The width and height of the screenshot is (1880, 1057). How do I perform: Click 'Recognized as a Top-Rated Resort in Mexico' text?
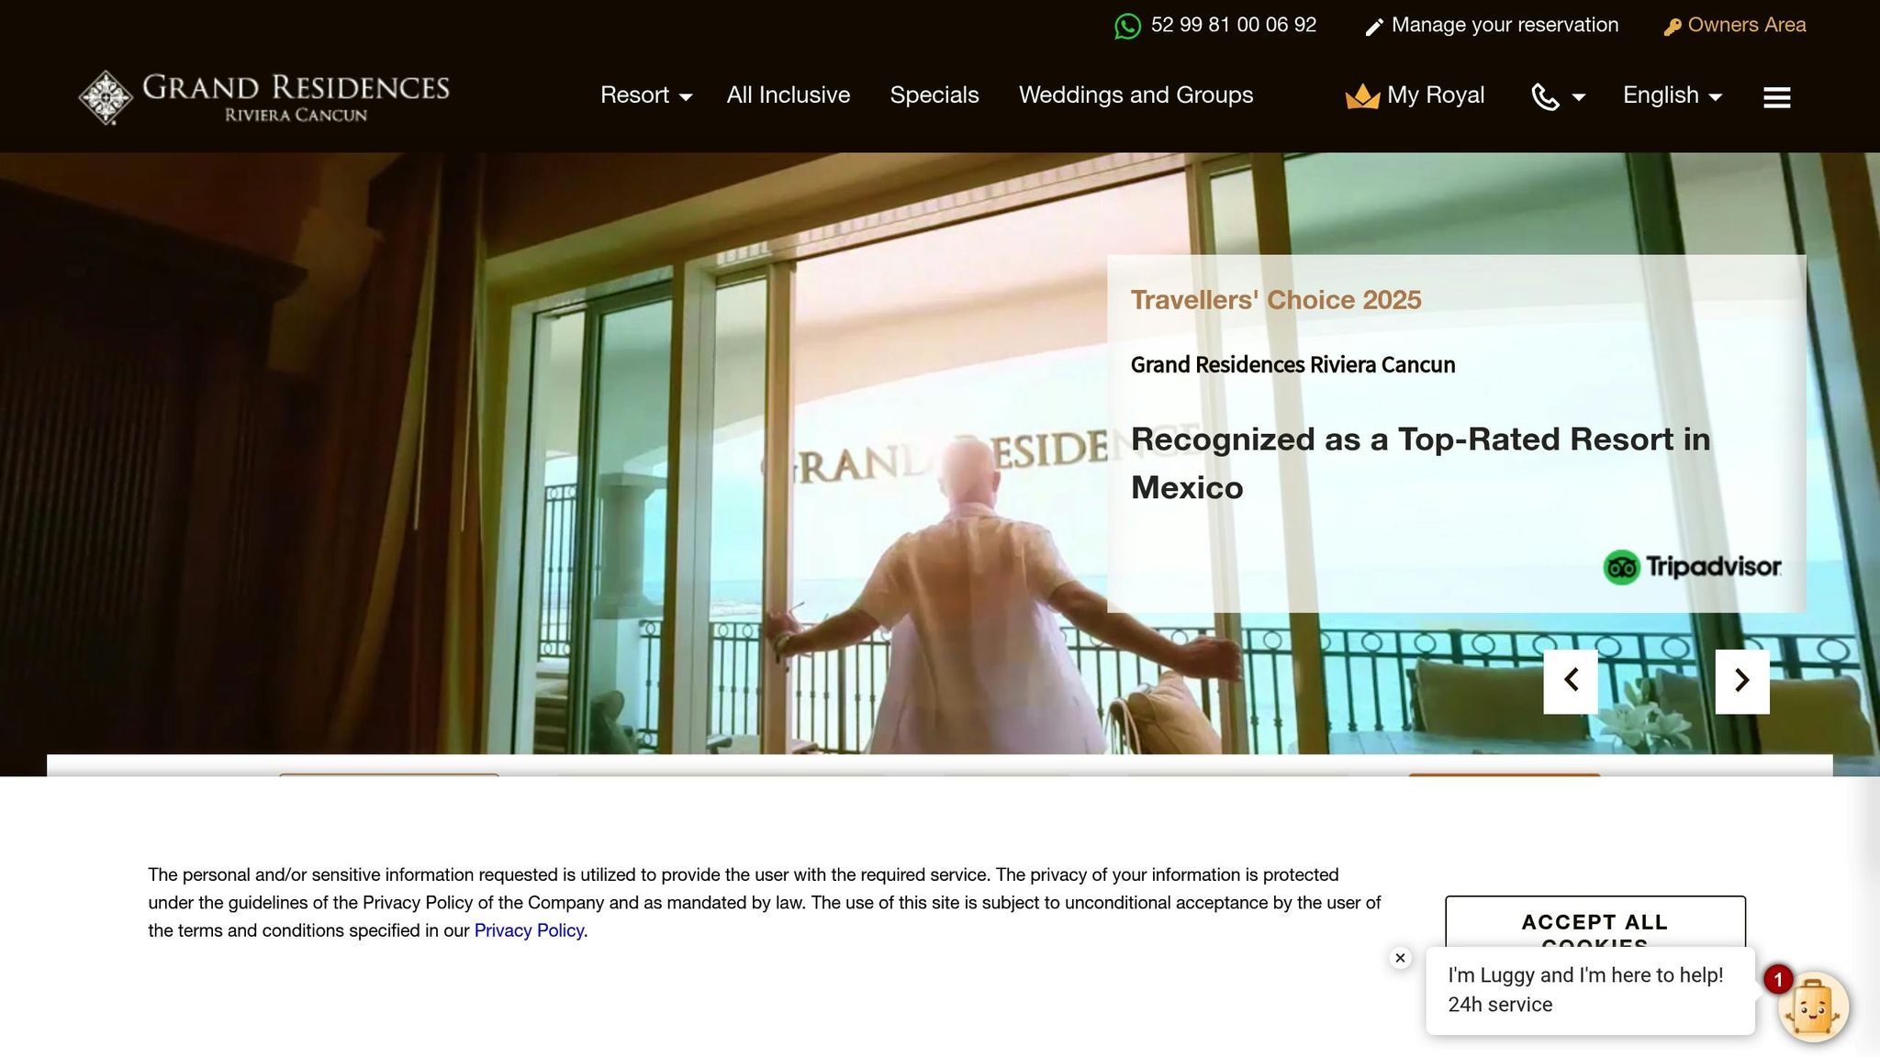1420,463
